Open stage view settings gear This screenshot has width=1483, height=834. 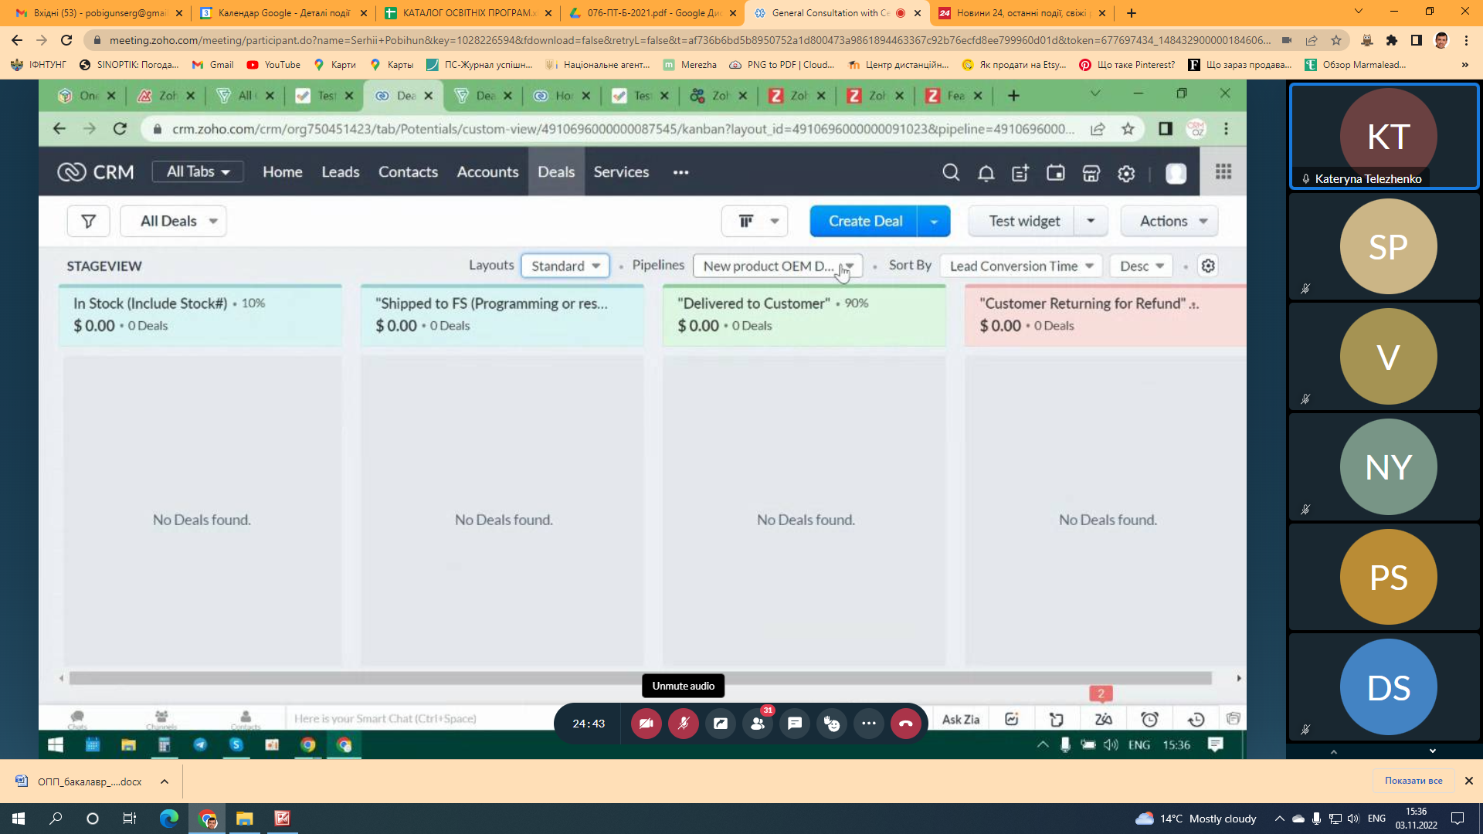coord(1208,266)
